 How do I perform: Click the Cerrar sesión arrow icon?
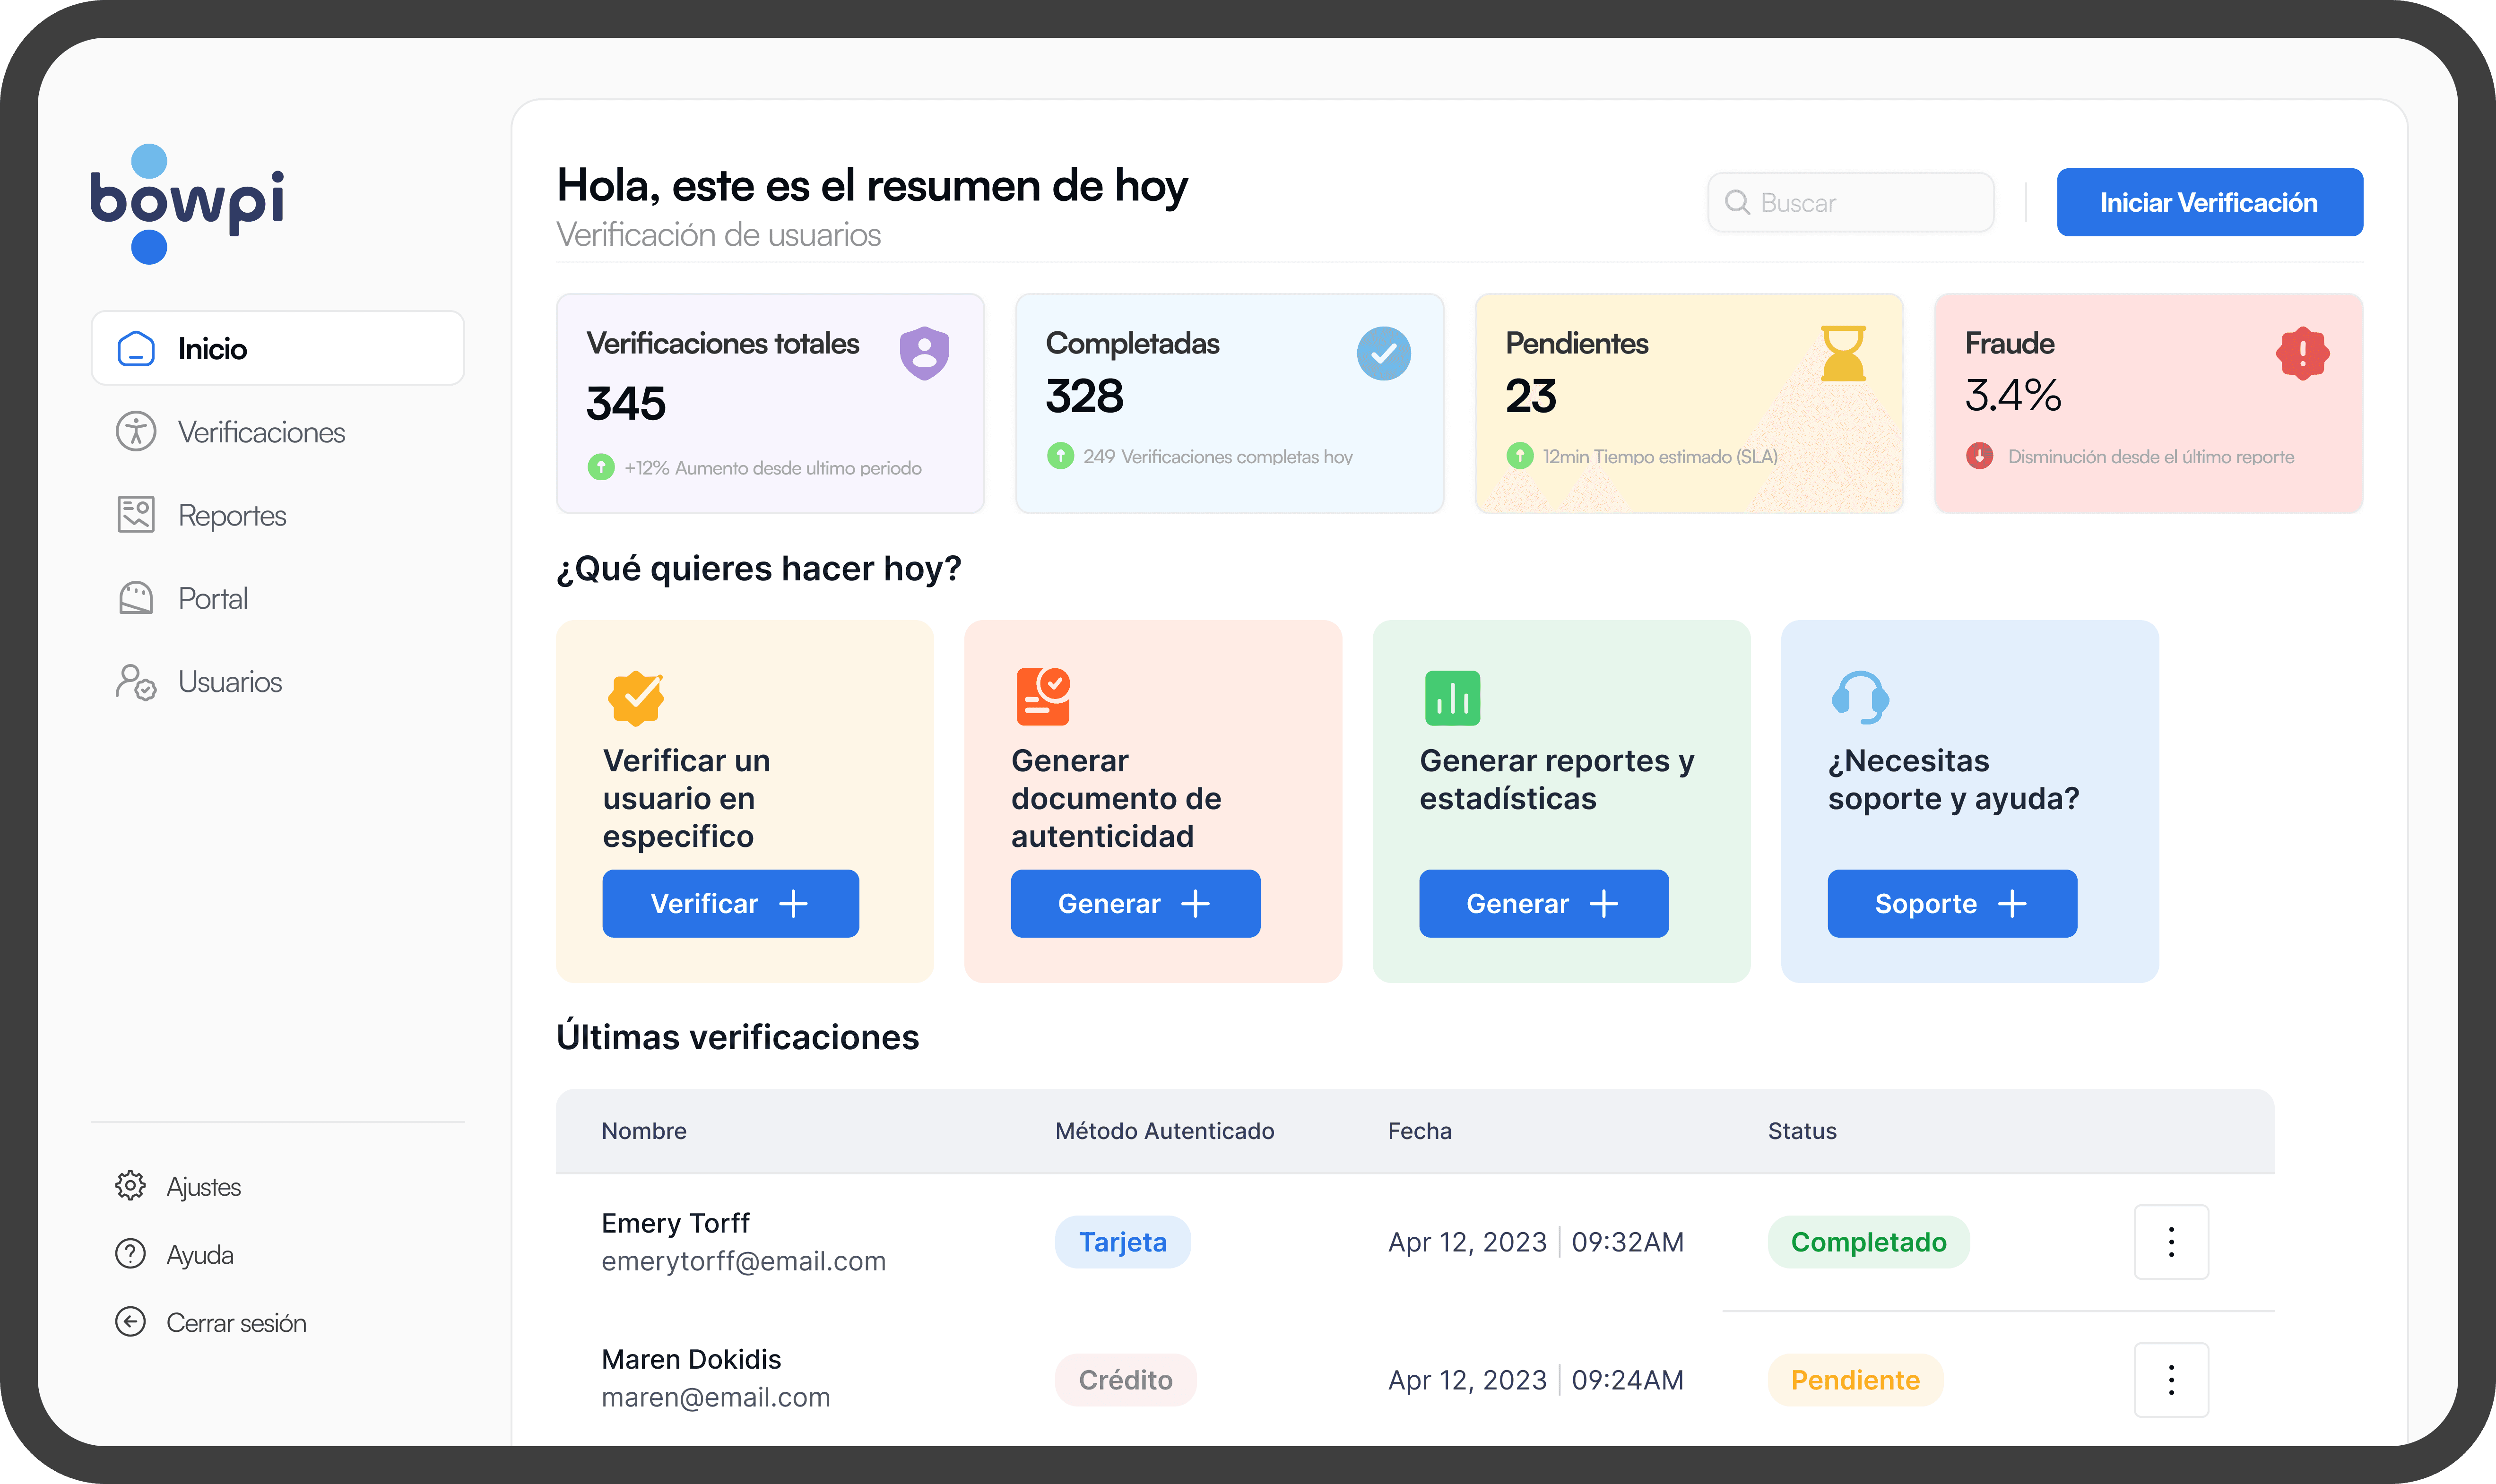130,1322
